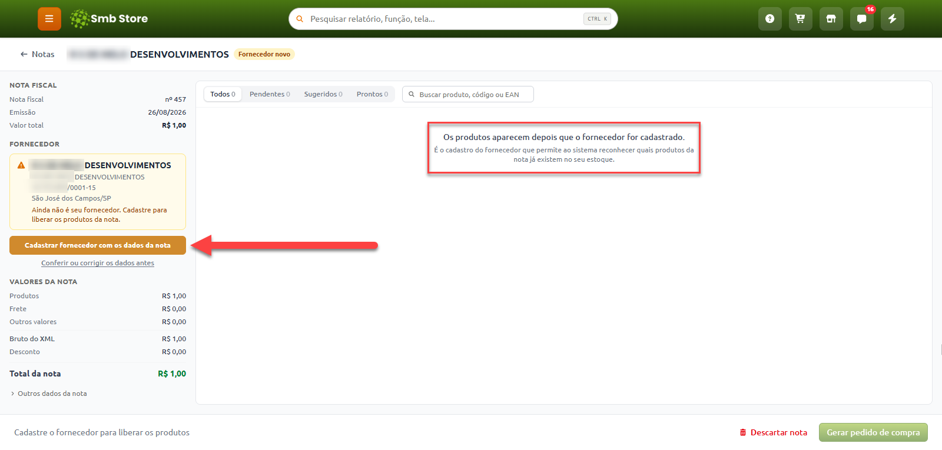Click the Outros valores row label
The image size is (942, 450).
(x=33, y=322)
